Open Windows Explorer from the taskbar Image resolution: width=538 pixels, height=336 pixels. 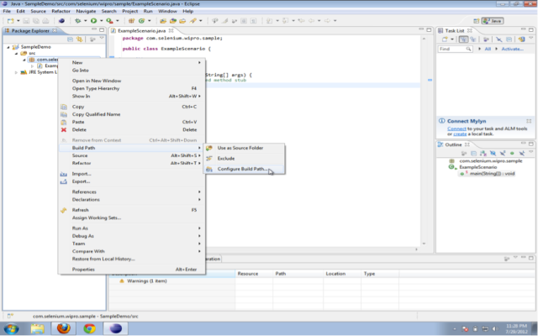(x=37, y=328)
